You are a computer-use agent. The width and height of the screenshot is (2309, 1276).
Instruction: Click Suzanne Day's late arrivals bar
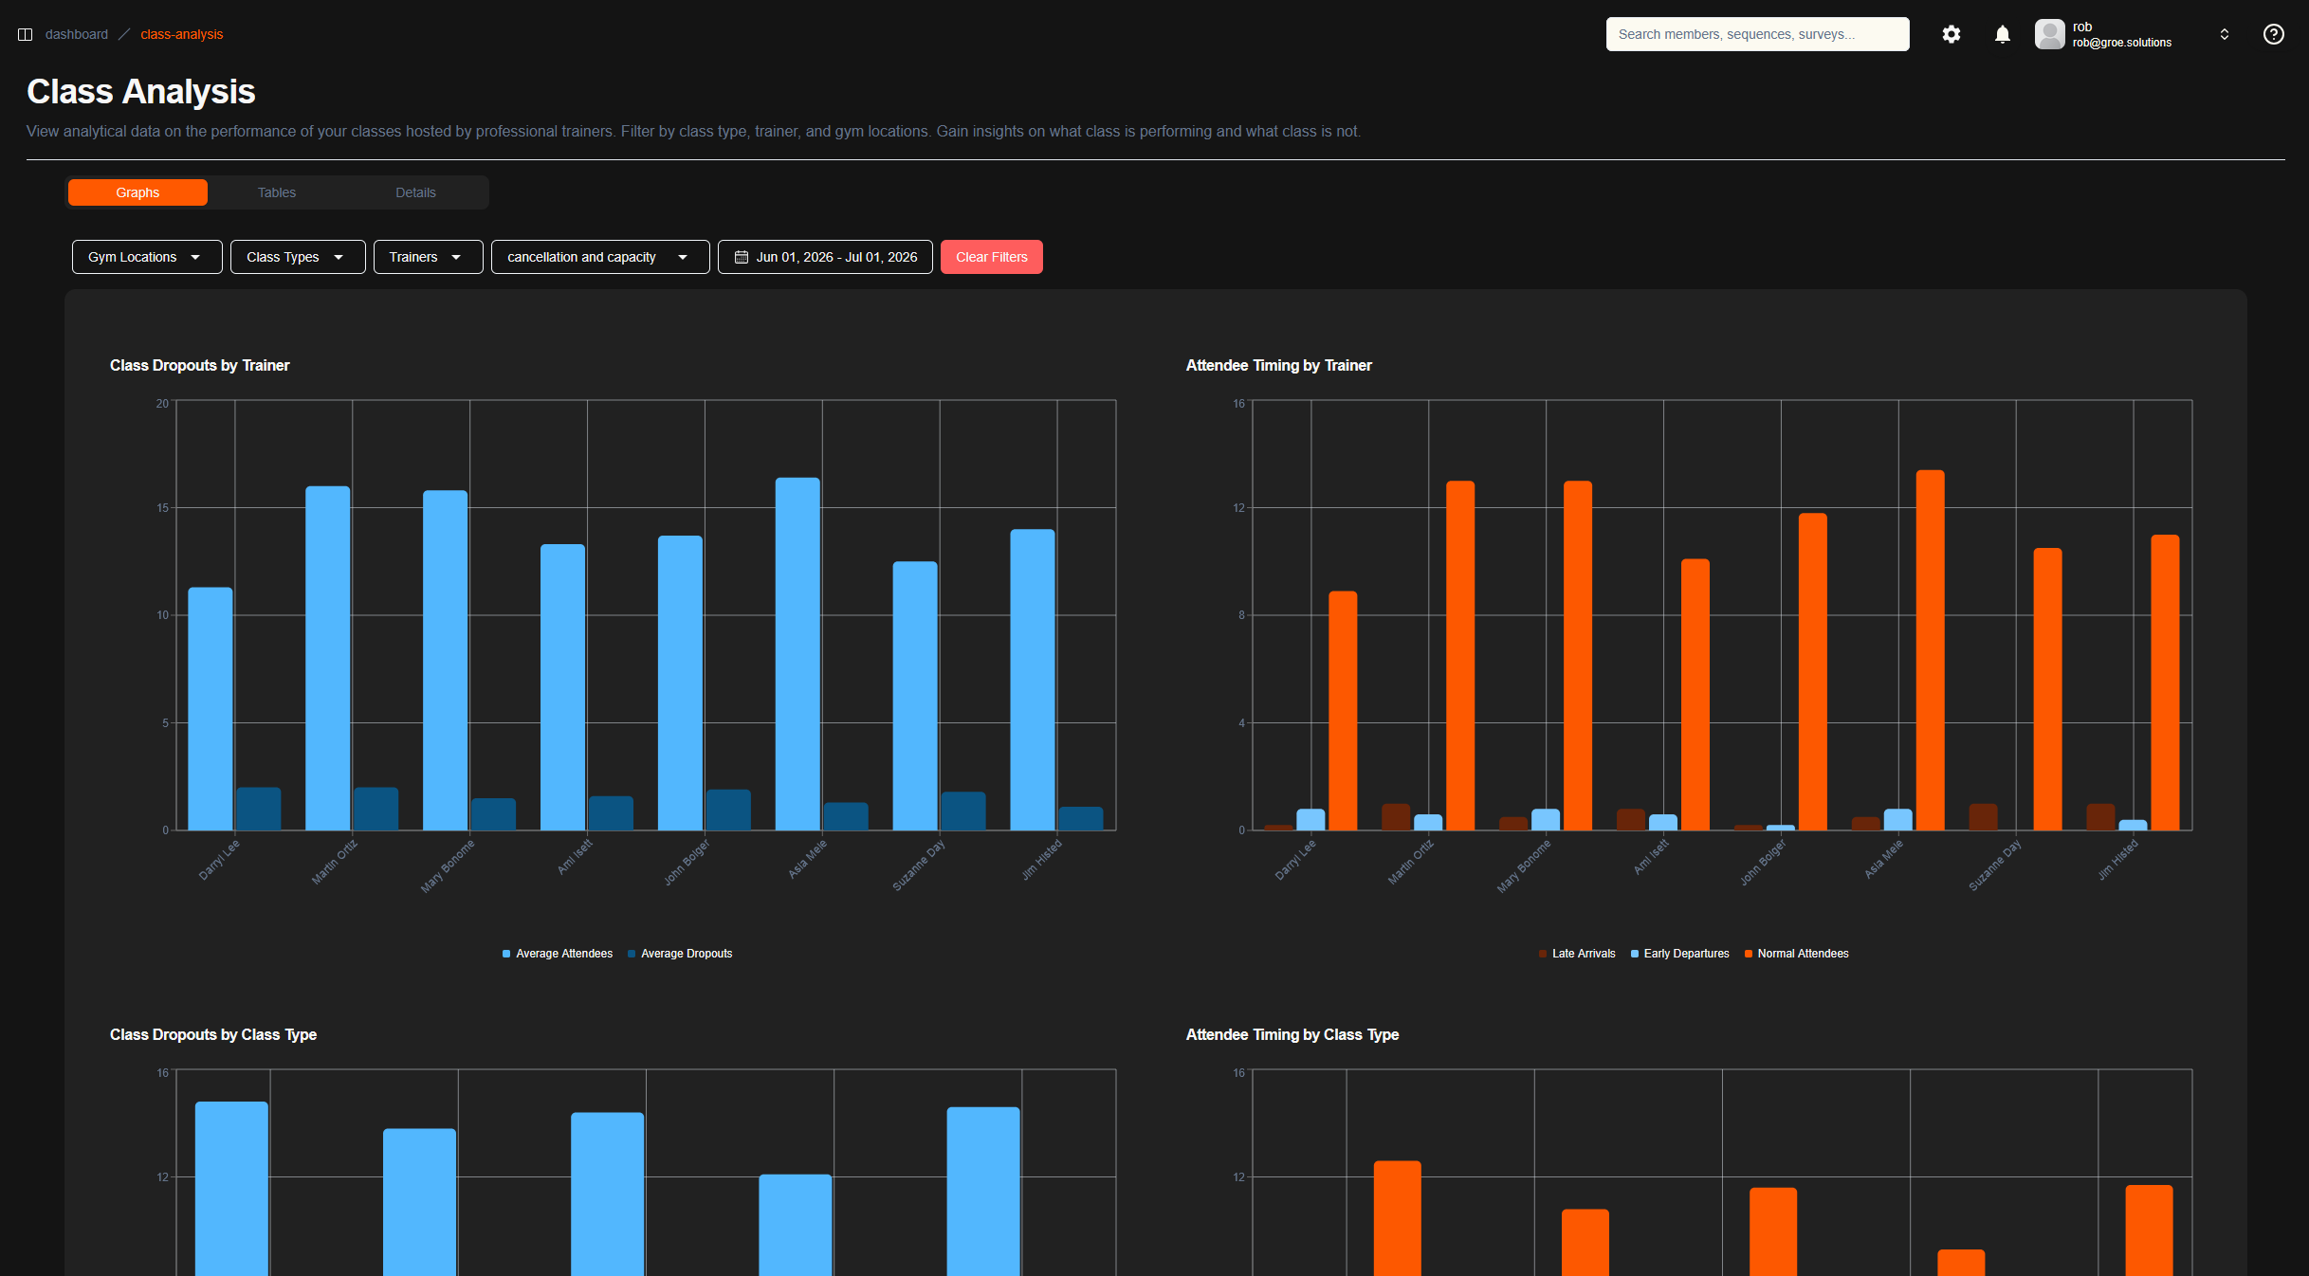tap(1984, 817)
